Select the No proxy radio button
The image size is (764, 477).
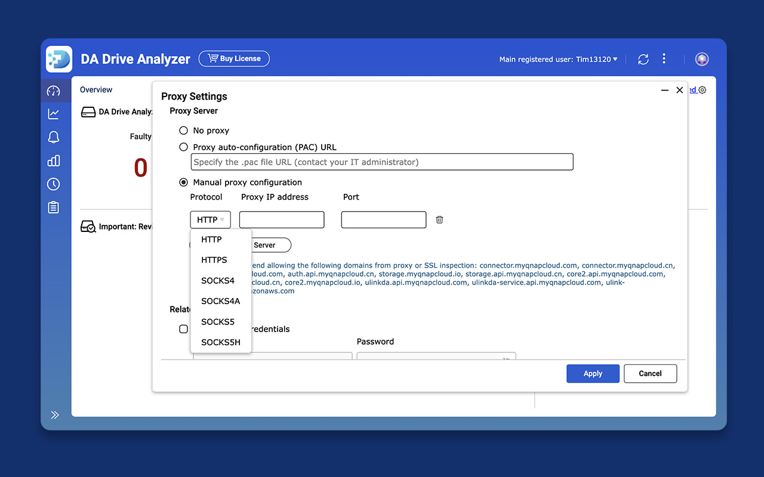coord(183,130)
